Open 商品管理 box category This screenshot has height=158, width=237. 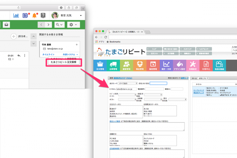coord(140,65)
